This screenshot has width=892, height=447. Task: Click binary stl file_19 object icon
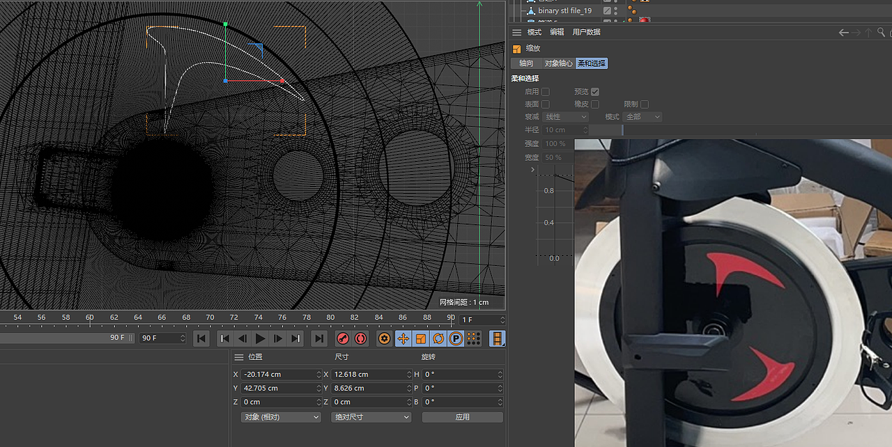click(x=531, y=10)
